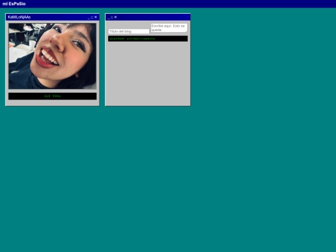Maximize the untitled blog window
Image resolution: width=336 pixels, height=252 pixels.
(111, 17)
